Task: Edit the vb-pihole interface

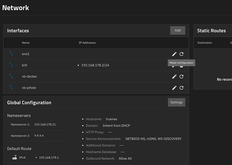Action: [174, 88]
